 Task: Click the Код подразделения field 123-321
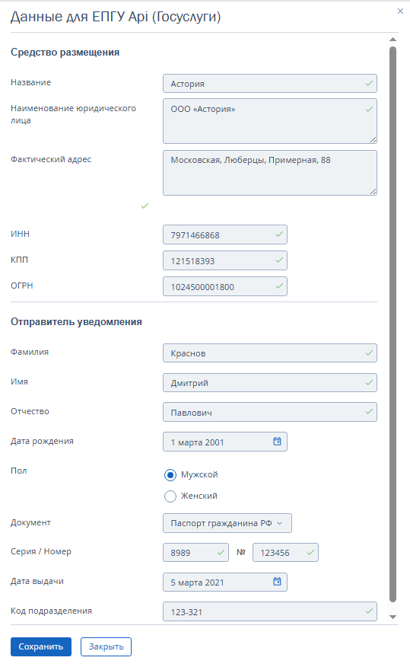[x=270, y=611]
